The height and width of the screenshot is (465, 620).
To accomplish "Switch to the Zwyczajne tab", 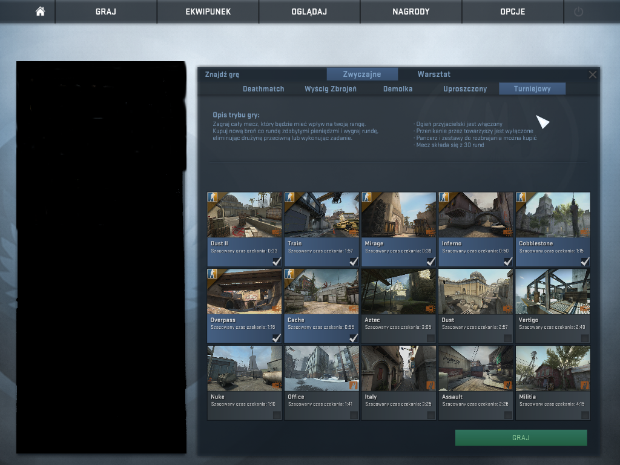I will click(362, 74).
